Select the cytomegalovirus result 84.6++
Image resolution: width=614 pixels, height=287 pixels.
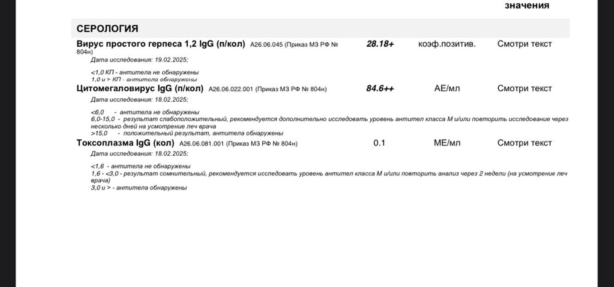click(x=380, y=89)
